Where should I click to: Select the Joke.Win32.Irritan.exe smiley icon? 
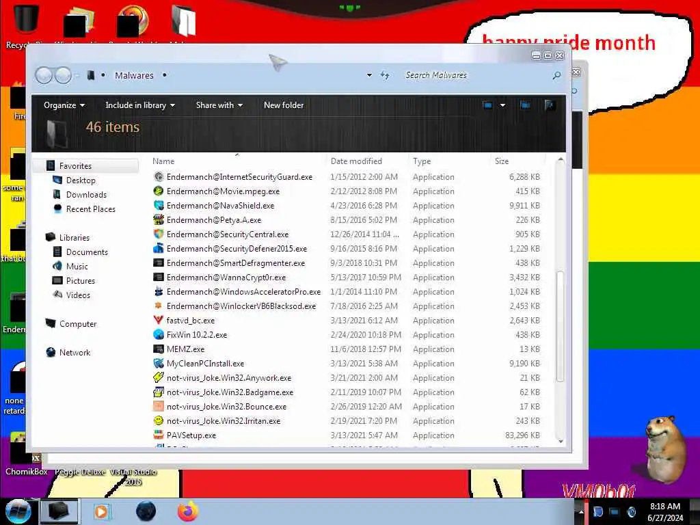159,420
